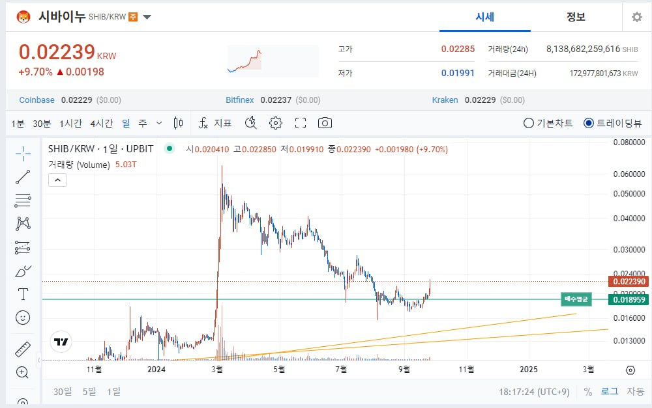The height and width of the screenshot is (408, 652).
Task: Toggle the 로그 log scale
Action: [609, 391]
